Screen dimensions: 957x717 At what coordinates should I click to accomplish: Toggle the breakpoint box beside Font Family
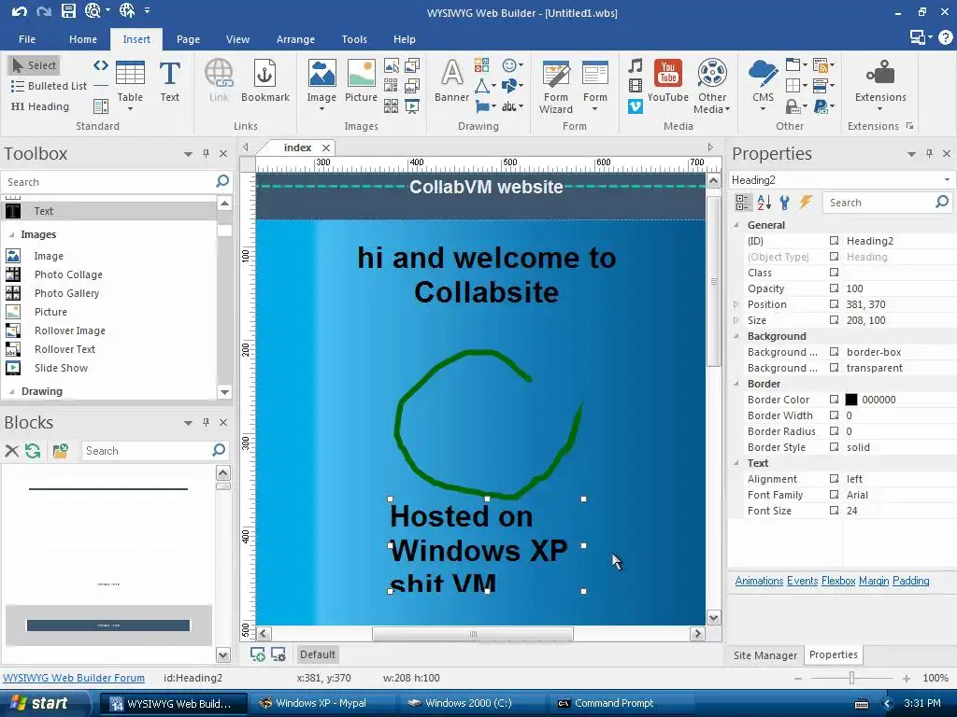click(834, 495)
